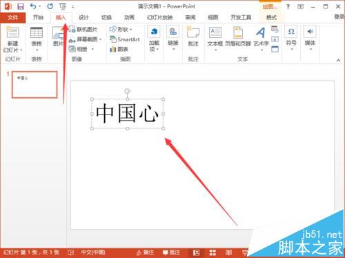Click the Save icon in quick access toolbar
The width and height of the screenshot is (345, 258).
point(21,6)
